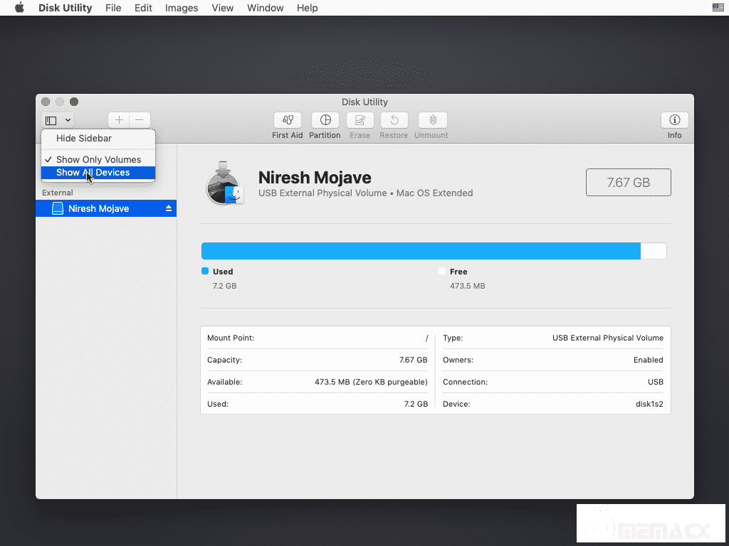Select Niresh Mojave volume in sidebar

98,208
